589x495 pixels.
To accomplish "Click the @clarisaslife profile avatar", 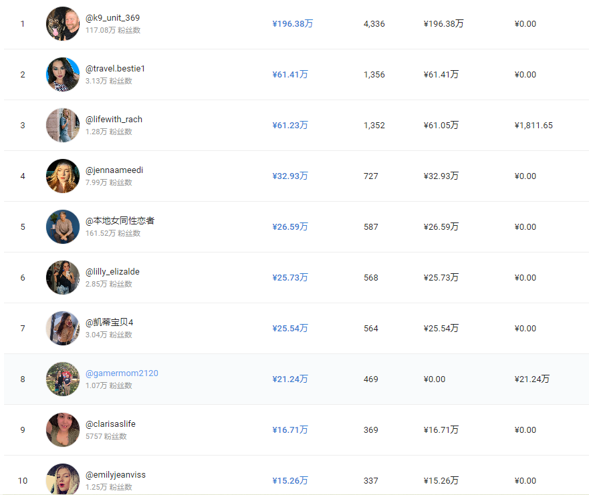I will tap(63, 430).
